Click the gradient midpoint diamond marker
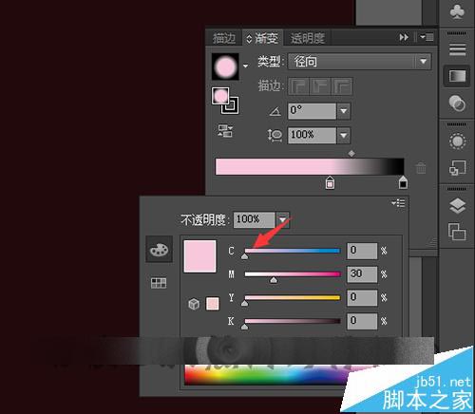This screenshot has height=414, width=475. pyautogui.click(x=351, y=154)
